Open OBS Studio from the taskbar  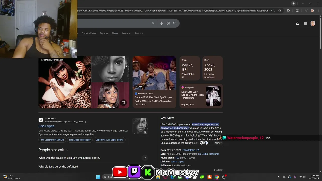pos(224,177)
